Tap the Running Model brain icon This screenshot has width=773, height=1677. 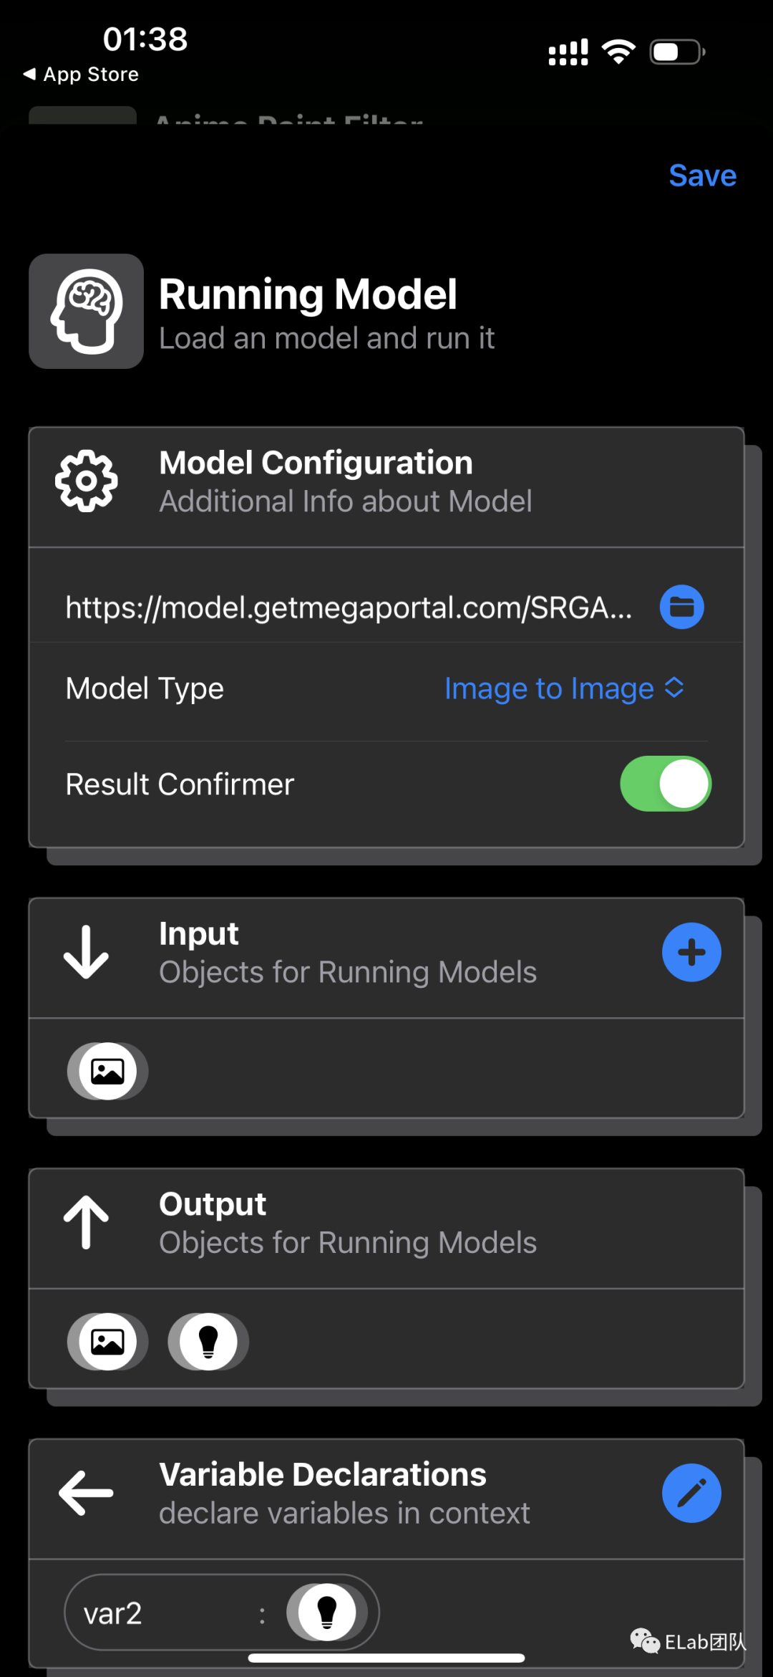86,311
